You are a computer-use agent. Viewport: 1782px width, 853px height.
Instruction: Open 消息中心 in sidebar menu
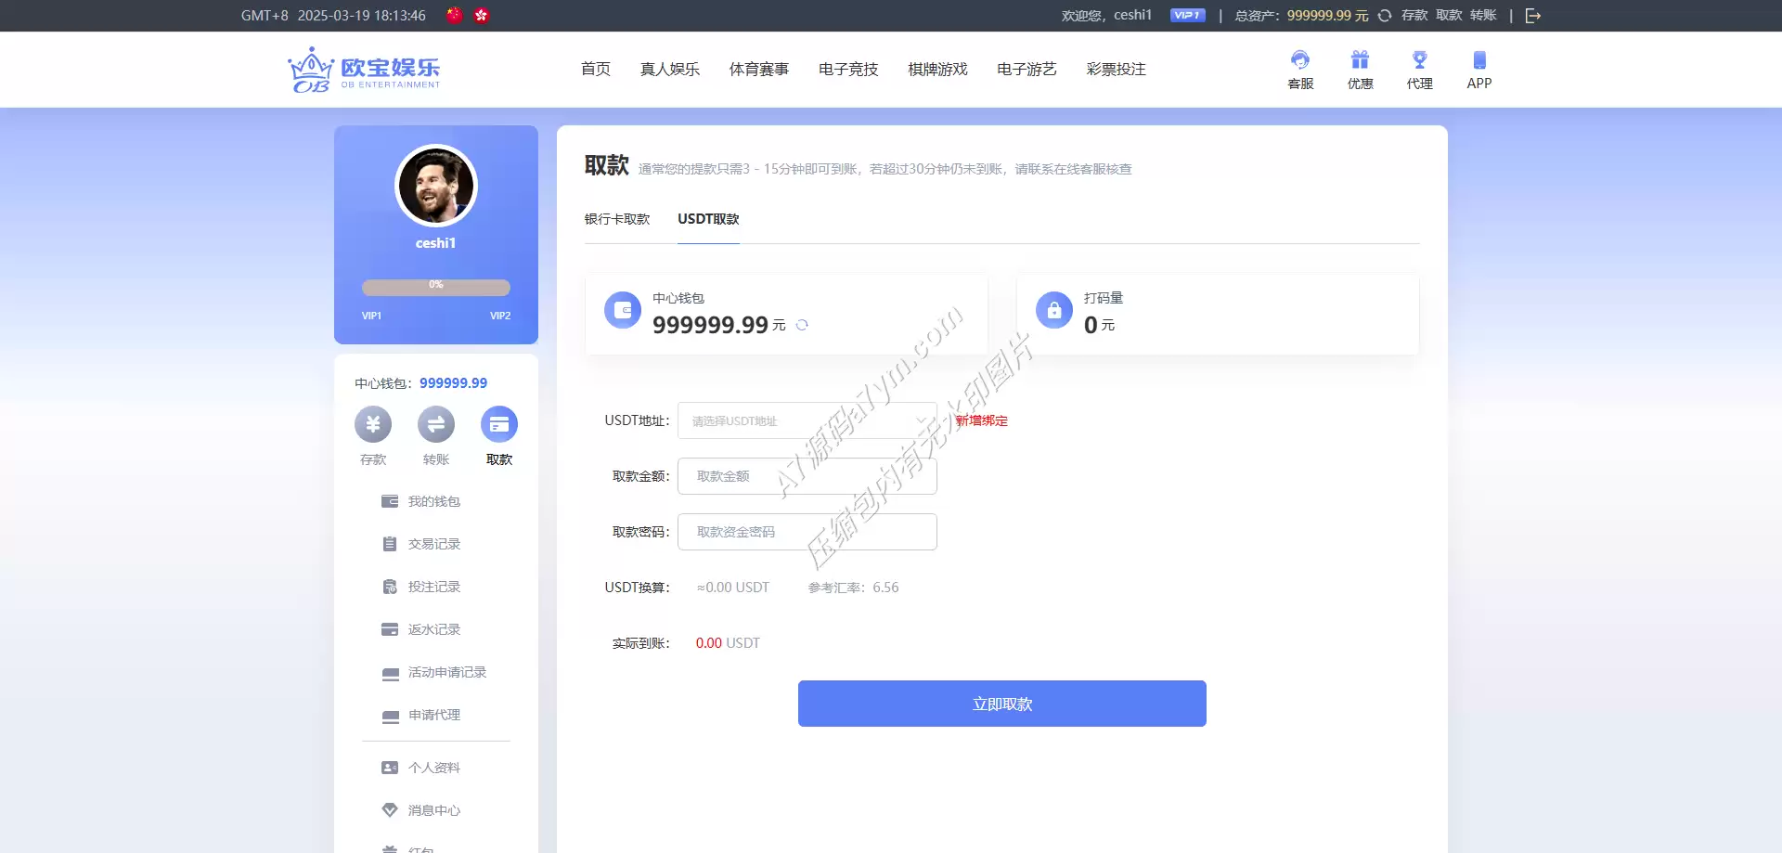[x=420, y=810]
